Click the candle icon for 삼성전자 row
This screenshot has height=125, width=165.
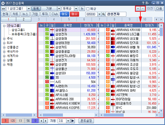click(52, 34)
